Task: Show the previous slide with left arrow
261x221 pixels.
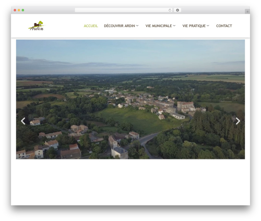Action: (23, 121)
